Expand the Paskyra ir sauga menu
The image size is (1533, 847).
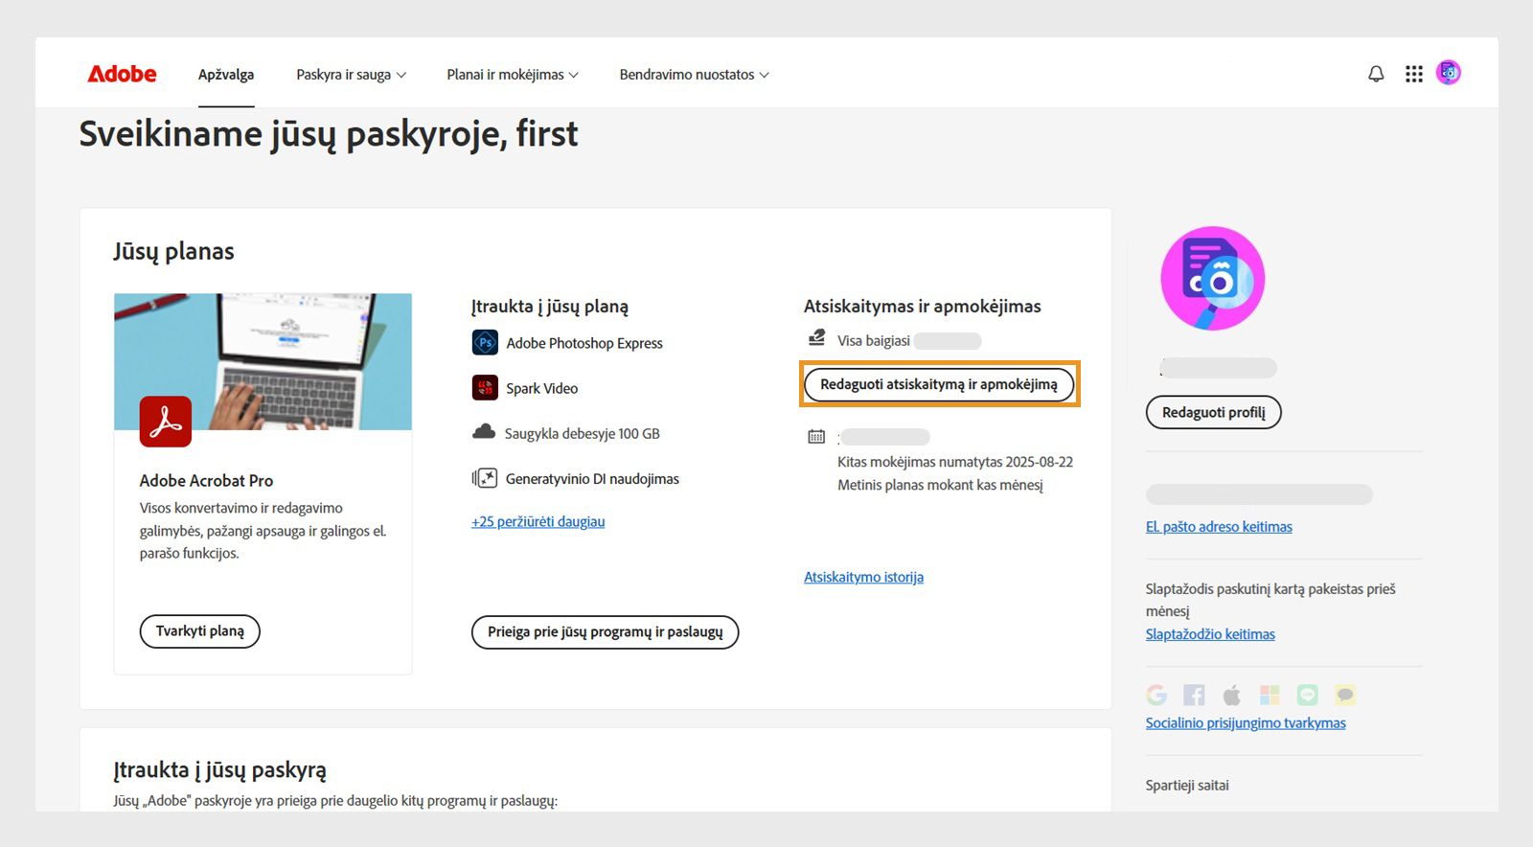tap(351, 75)
